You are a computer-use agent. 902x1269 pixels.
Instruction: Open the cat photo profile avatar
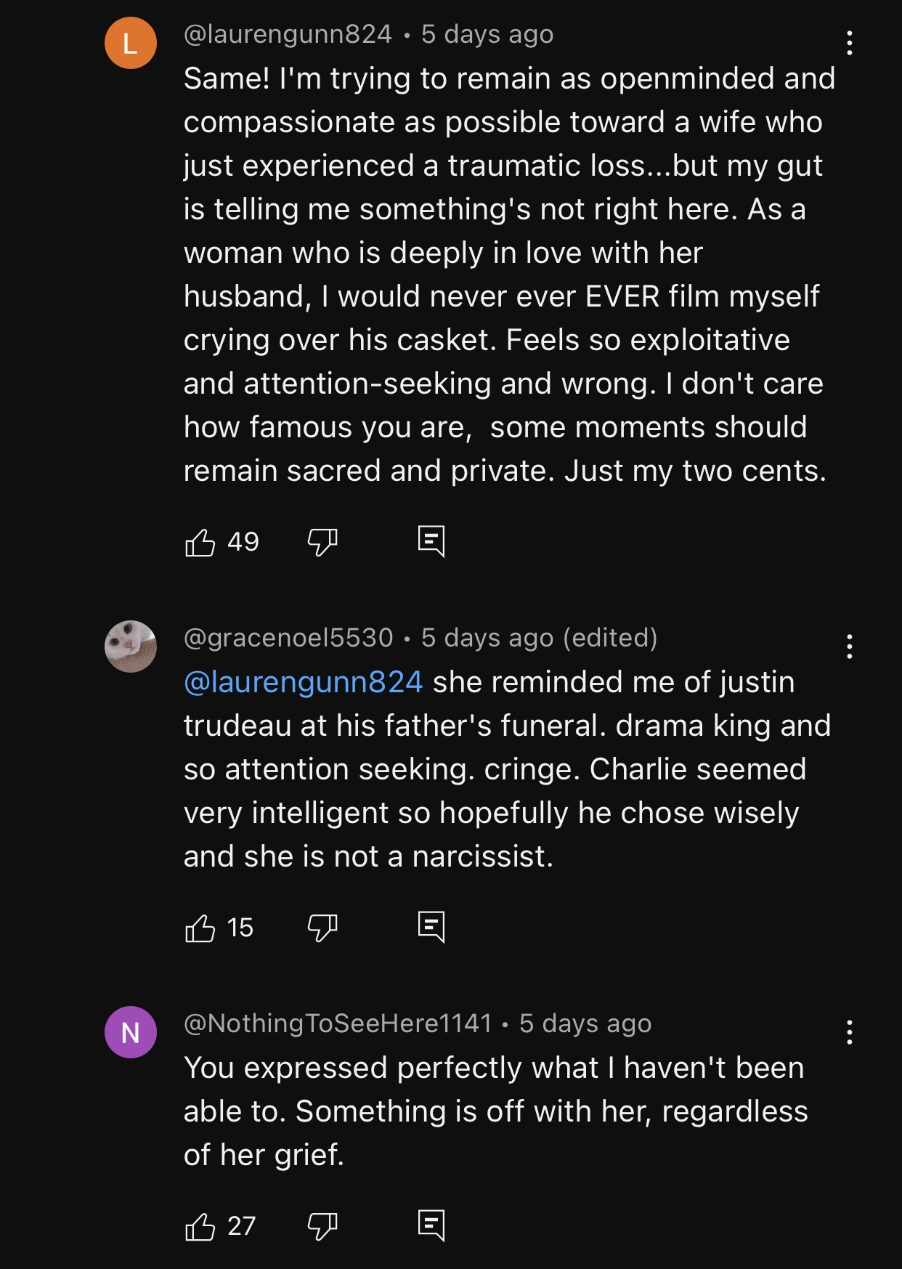click(x=131, y=646)
